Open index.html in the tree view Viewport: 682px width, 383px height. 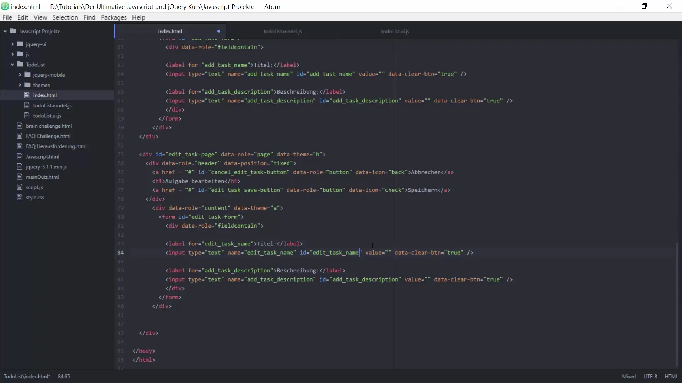tap(45, 95)
